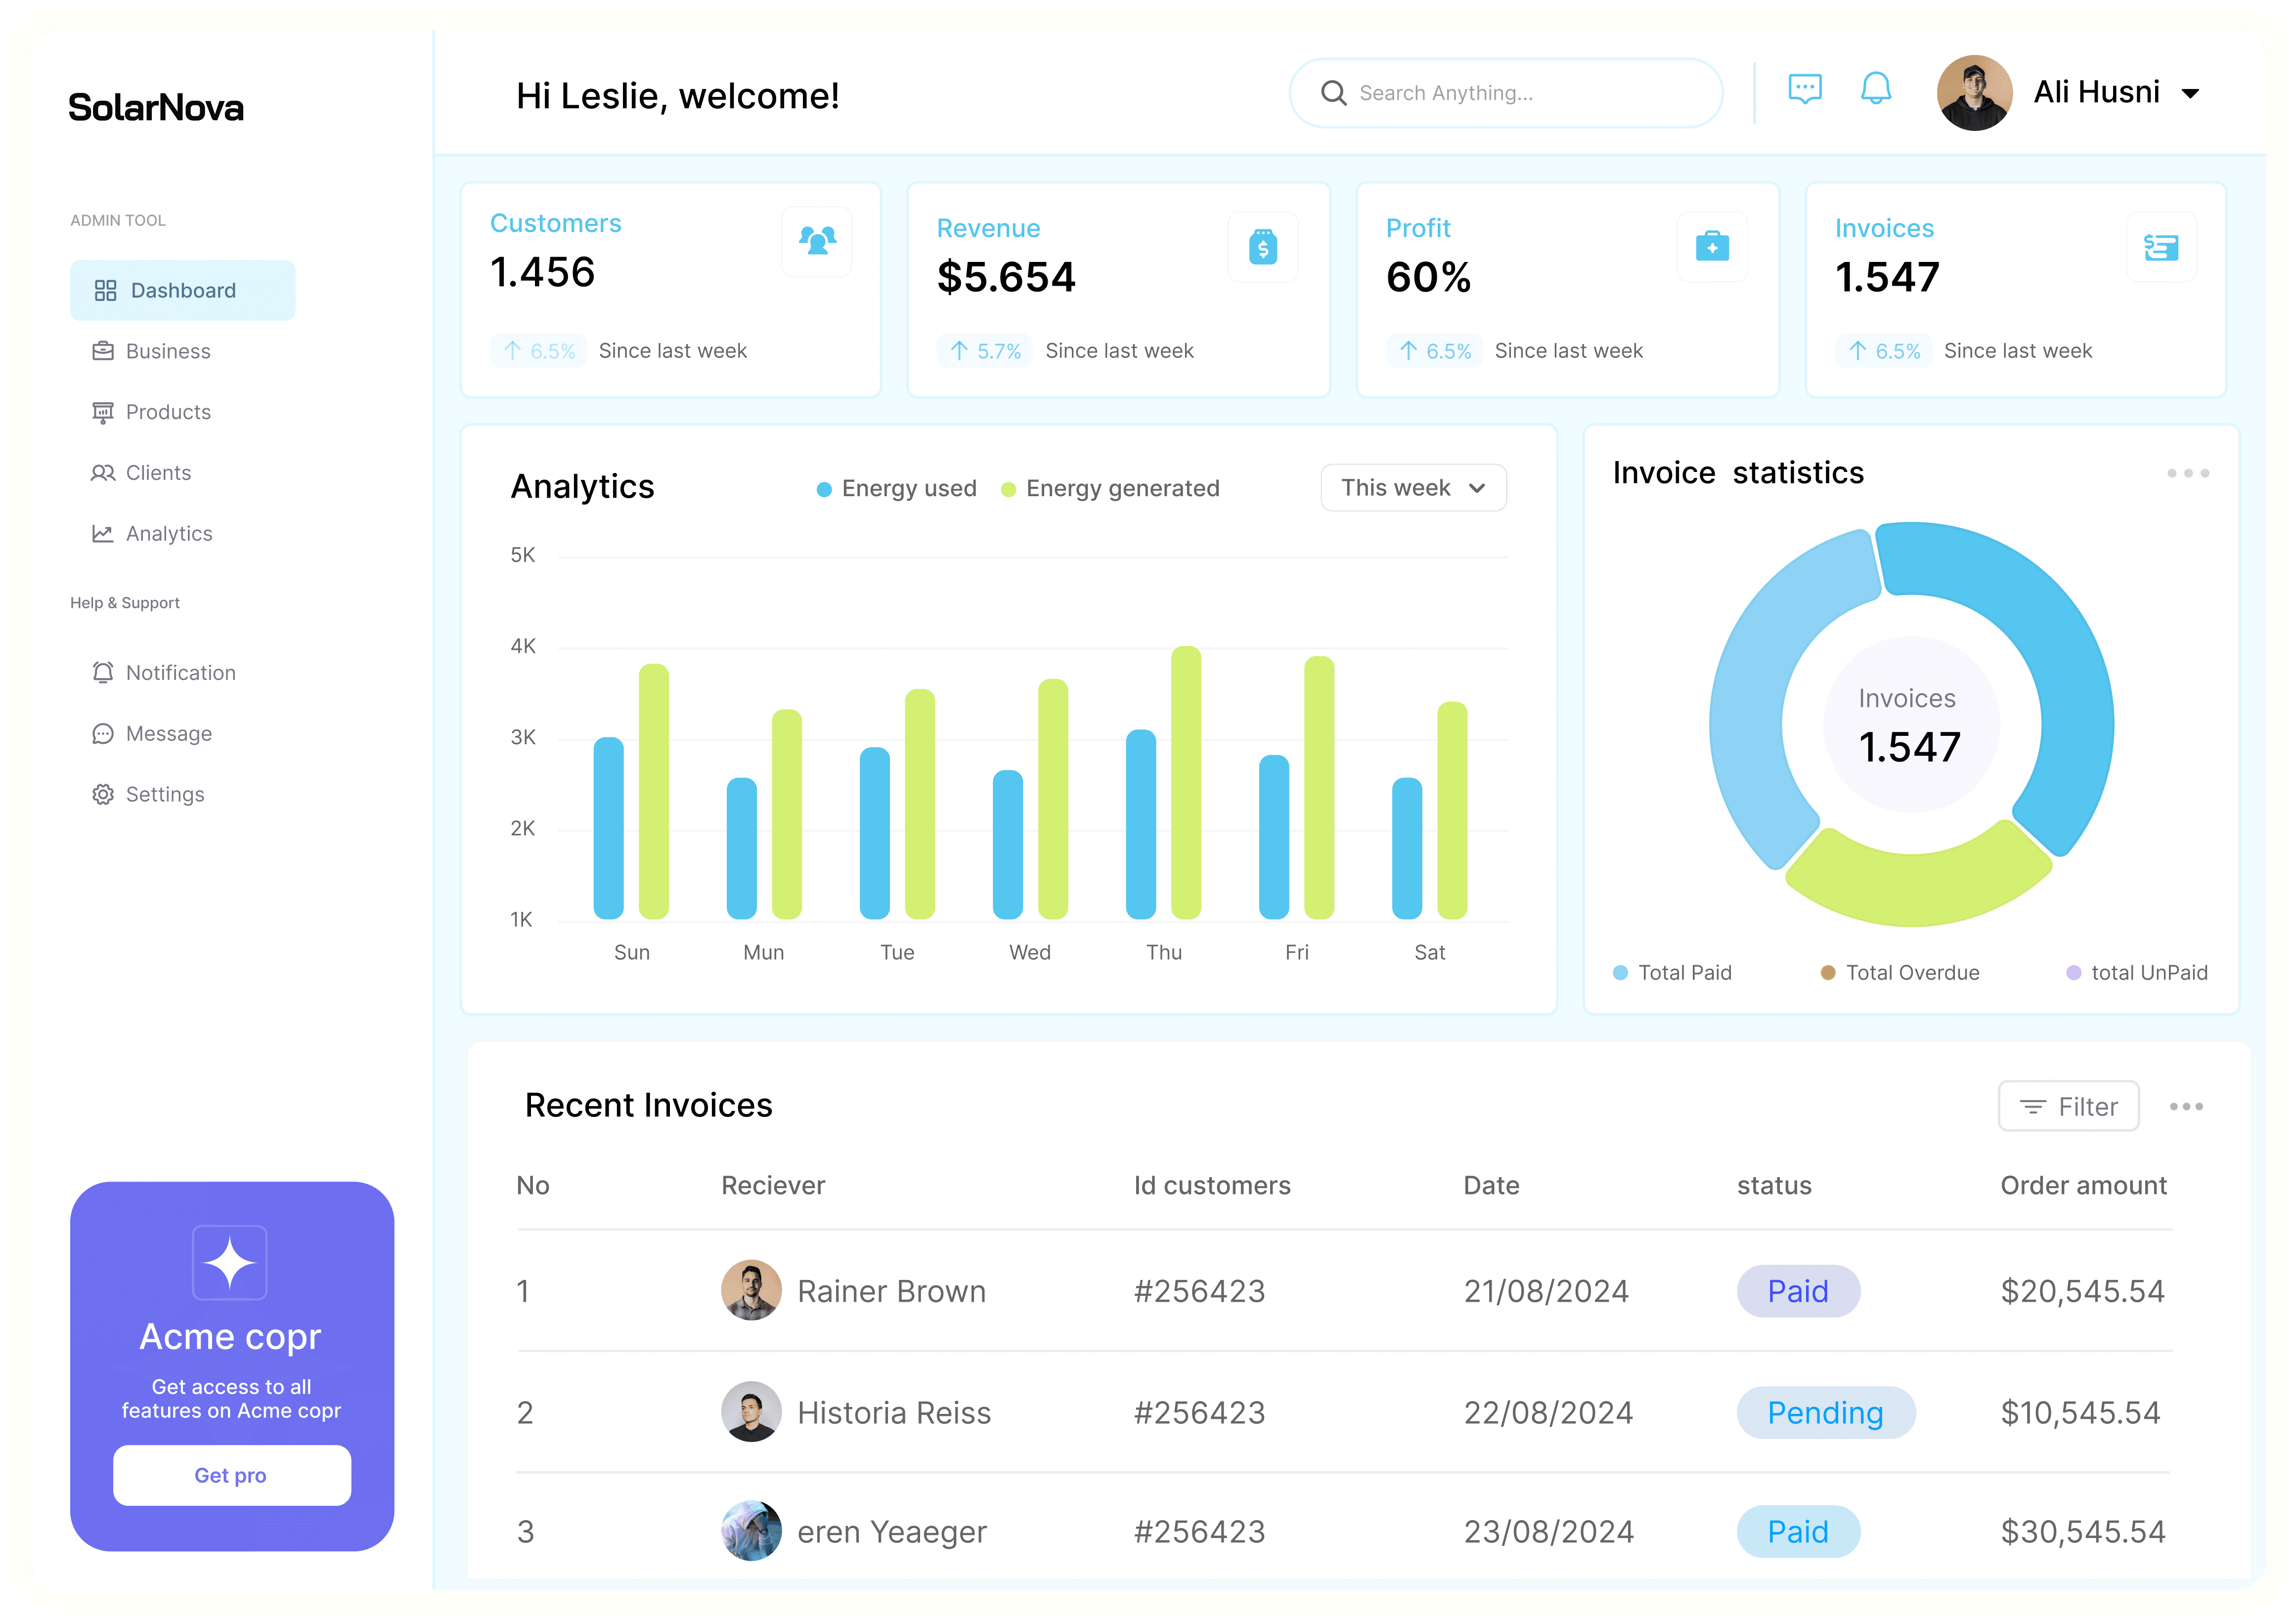The image size is (2296, 1619).
Task: Click the Get pro button
Action: click(232, 1475)
